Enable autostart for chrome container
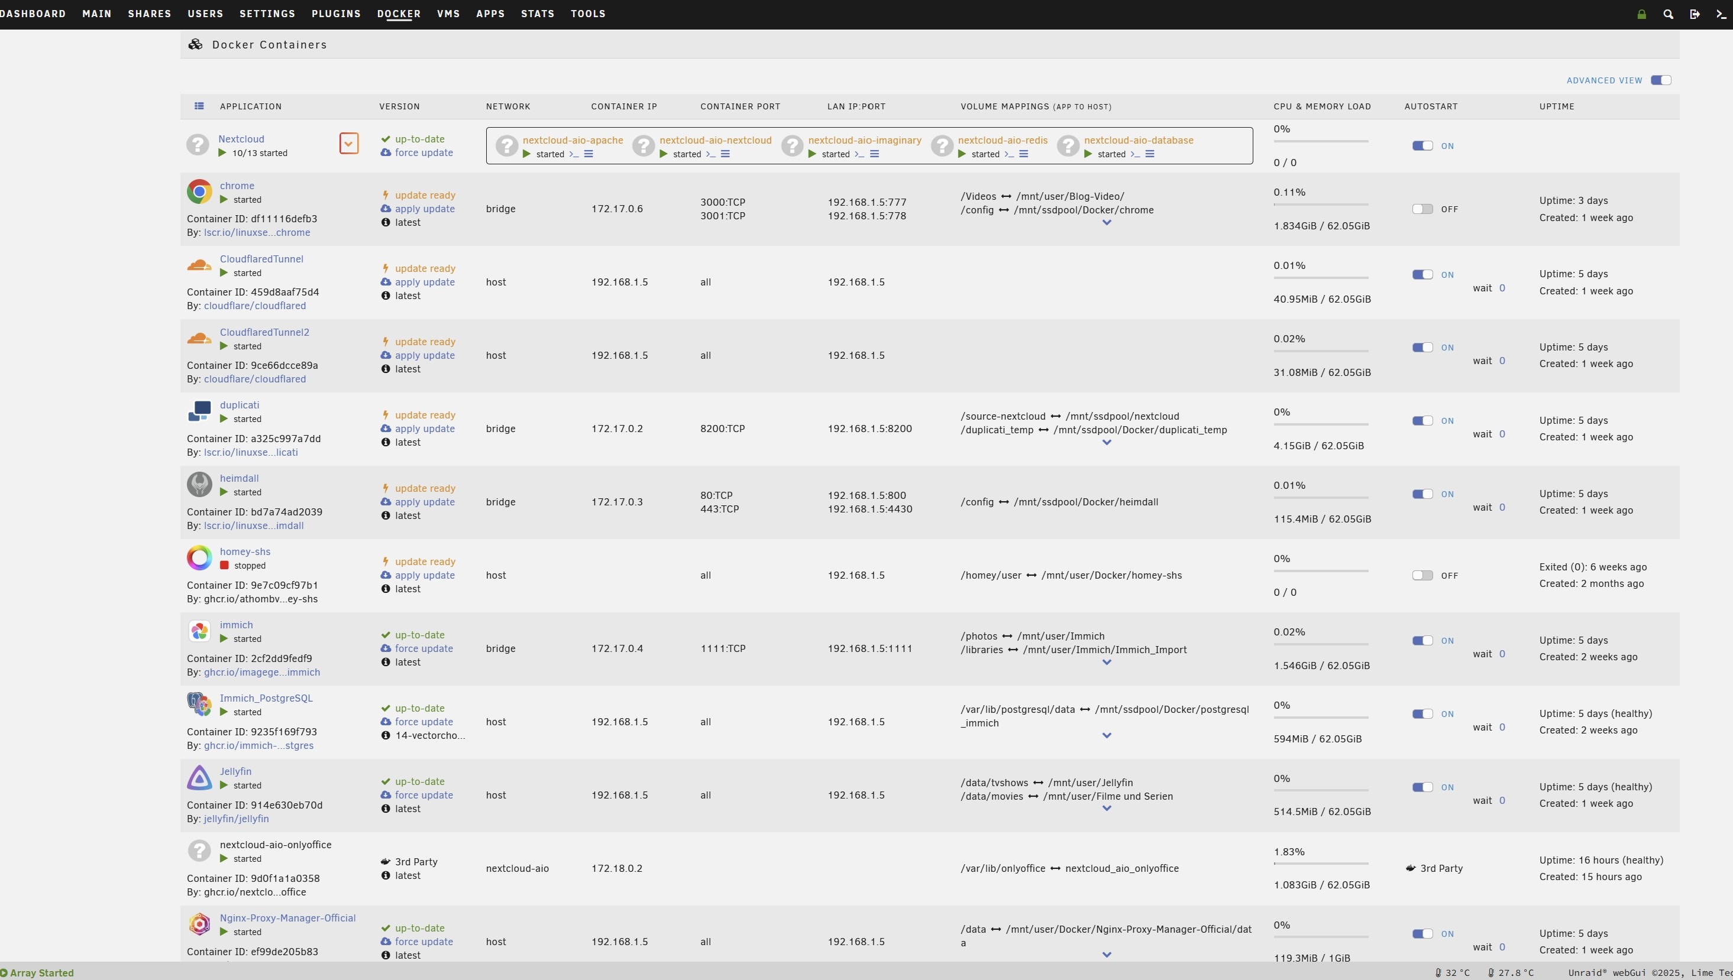The width and height of the screenshot is (1733, 980). click(1422, 209)
